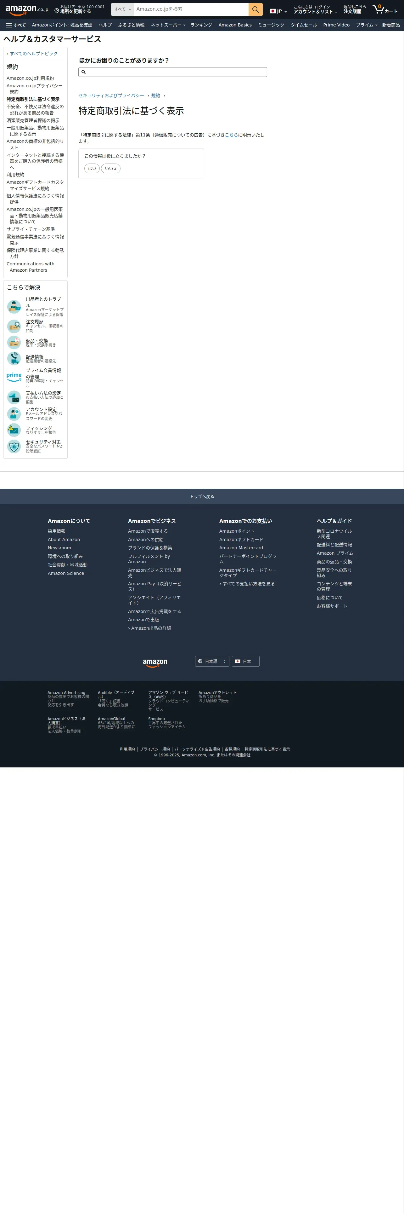Open Amazon Mastercard footer link
Viewport: 404px width, 1214px height.
[241, 548]
